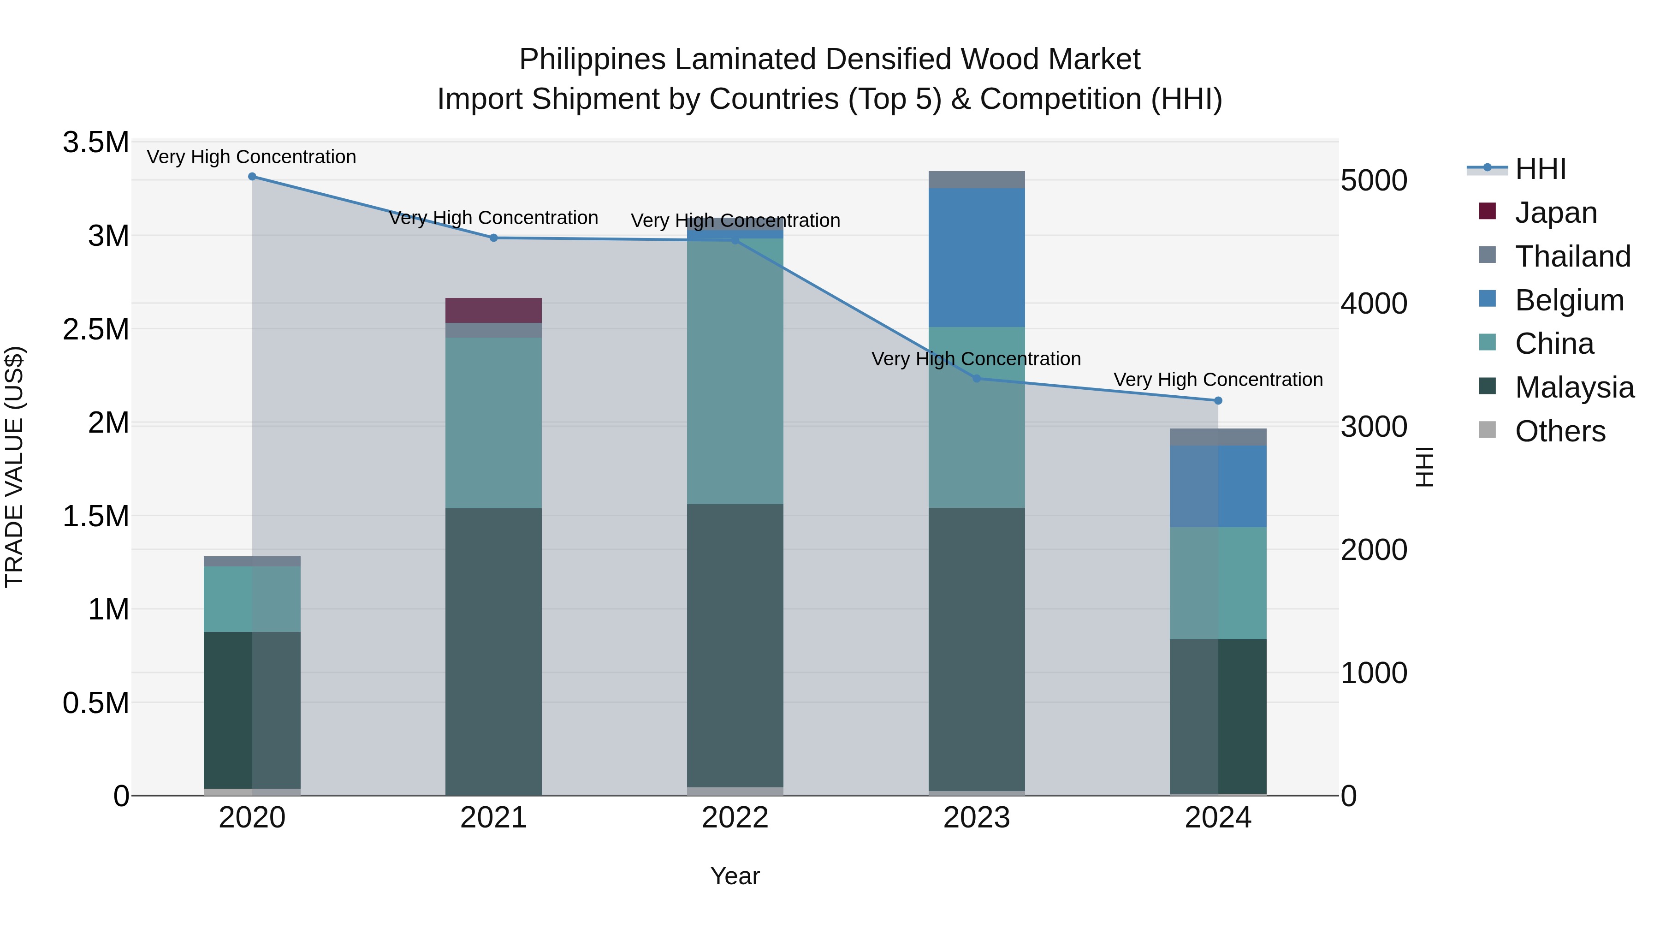The image size is (1660, 934).
Task: Click the rotated HHI right-axis title
Action: (1425, 467)
